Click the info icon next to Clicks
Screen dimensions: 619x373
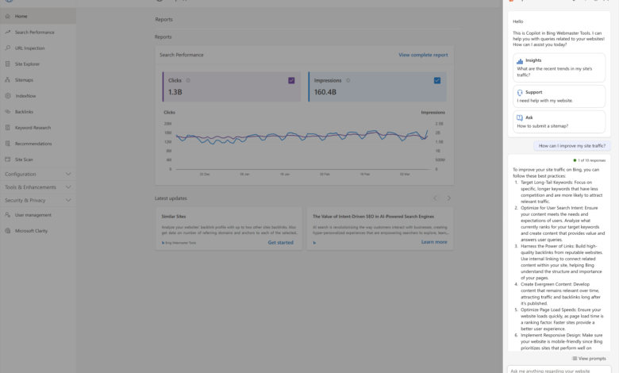point(188,80)
